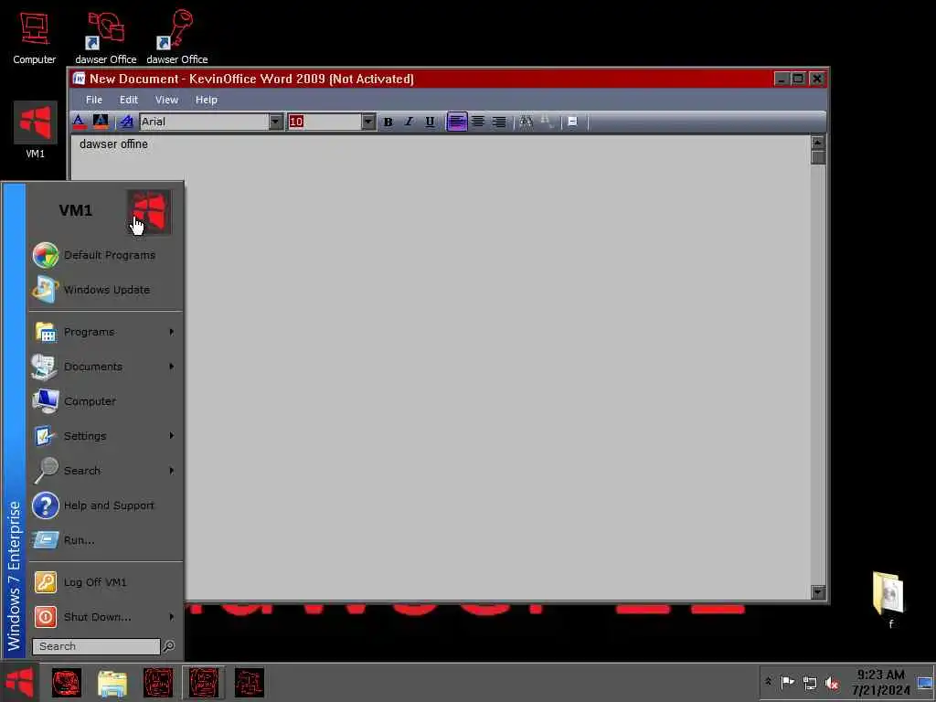Click the document text 'dawser offine'

pyautogui.click(x=113, y=144)
